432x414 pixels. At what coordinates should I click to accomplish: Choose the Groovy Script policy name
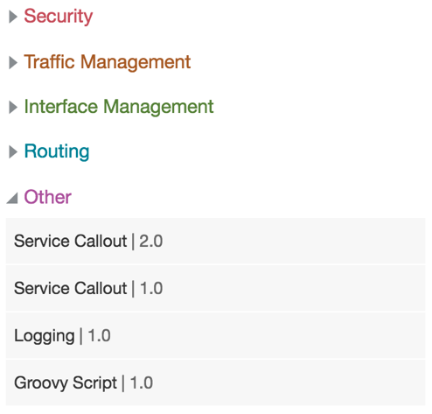point(66,383)
